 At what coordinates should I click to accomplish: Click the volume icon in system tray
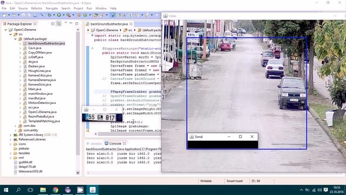pos(320,190)
